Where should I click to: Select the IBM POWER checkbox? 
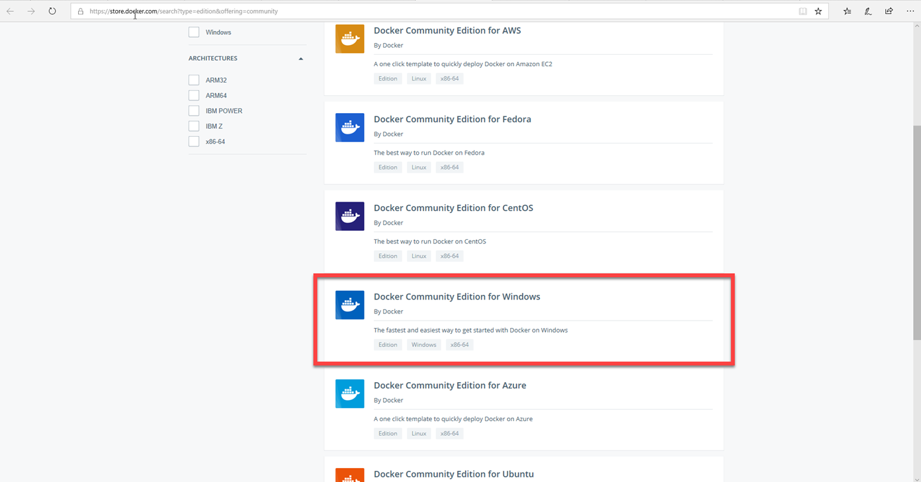coord(194,110)
